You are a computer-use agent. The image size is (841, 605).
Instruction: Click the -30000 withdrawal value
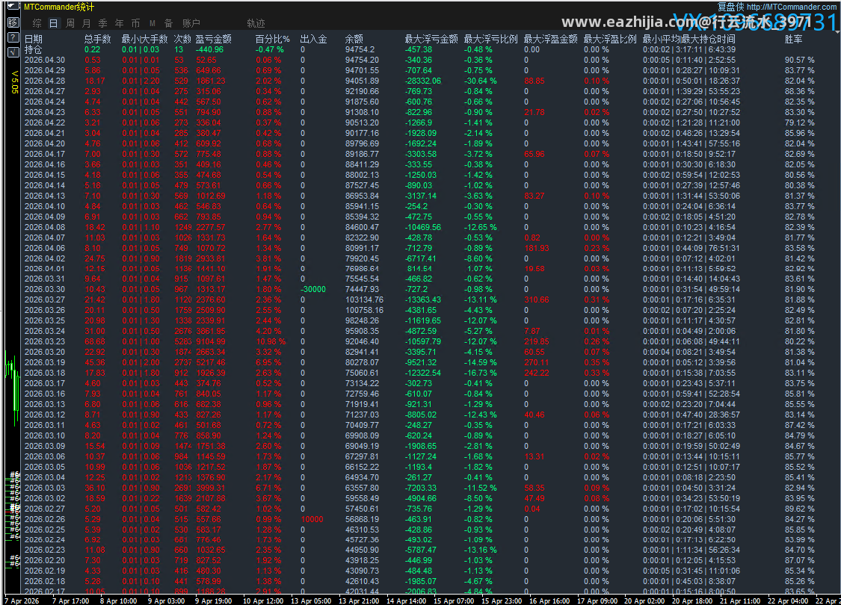click(x=313, y=289)
